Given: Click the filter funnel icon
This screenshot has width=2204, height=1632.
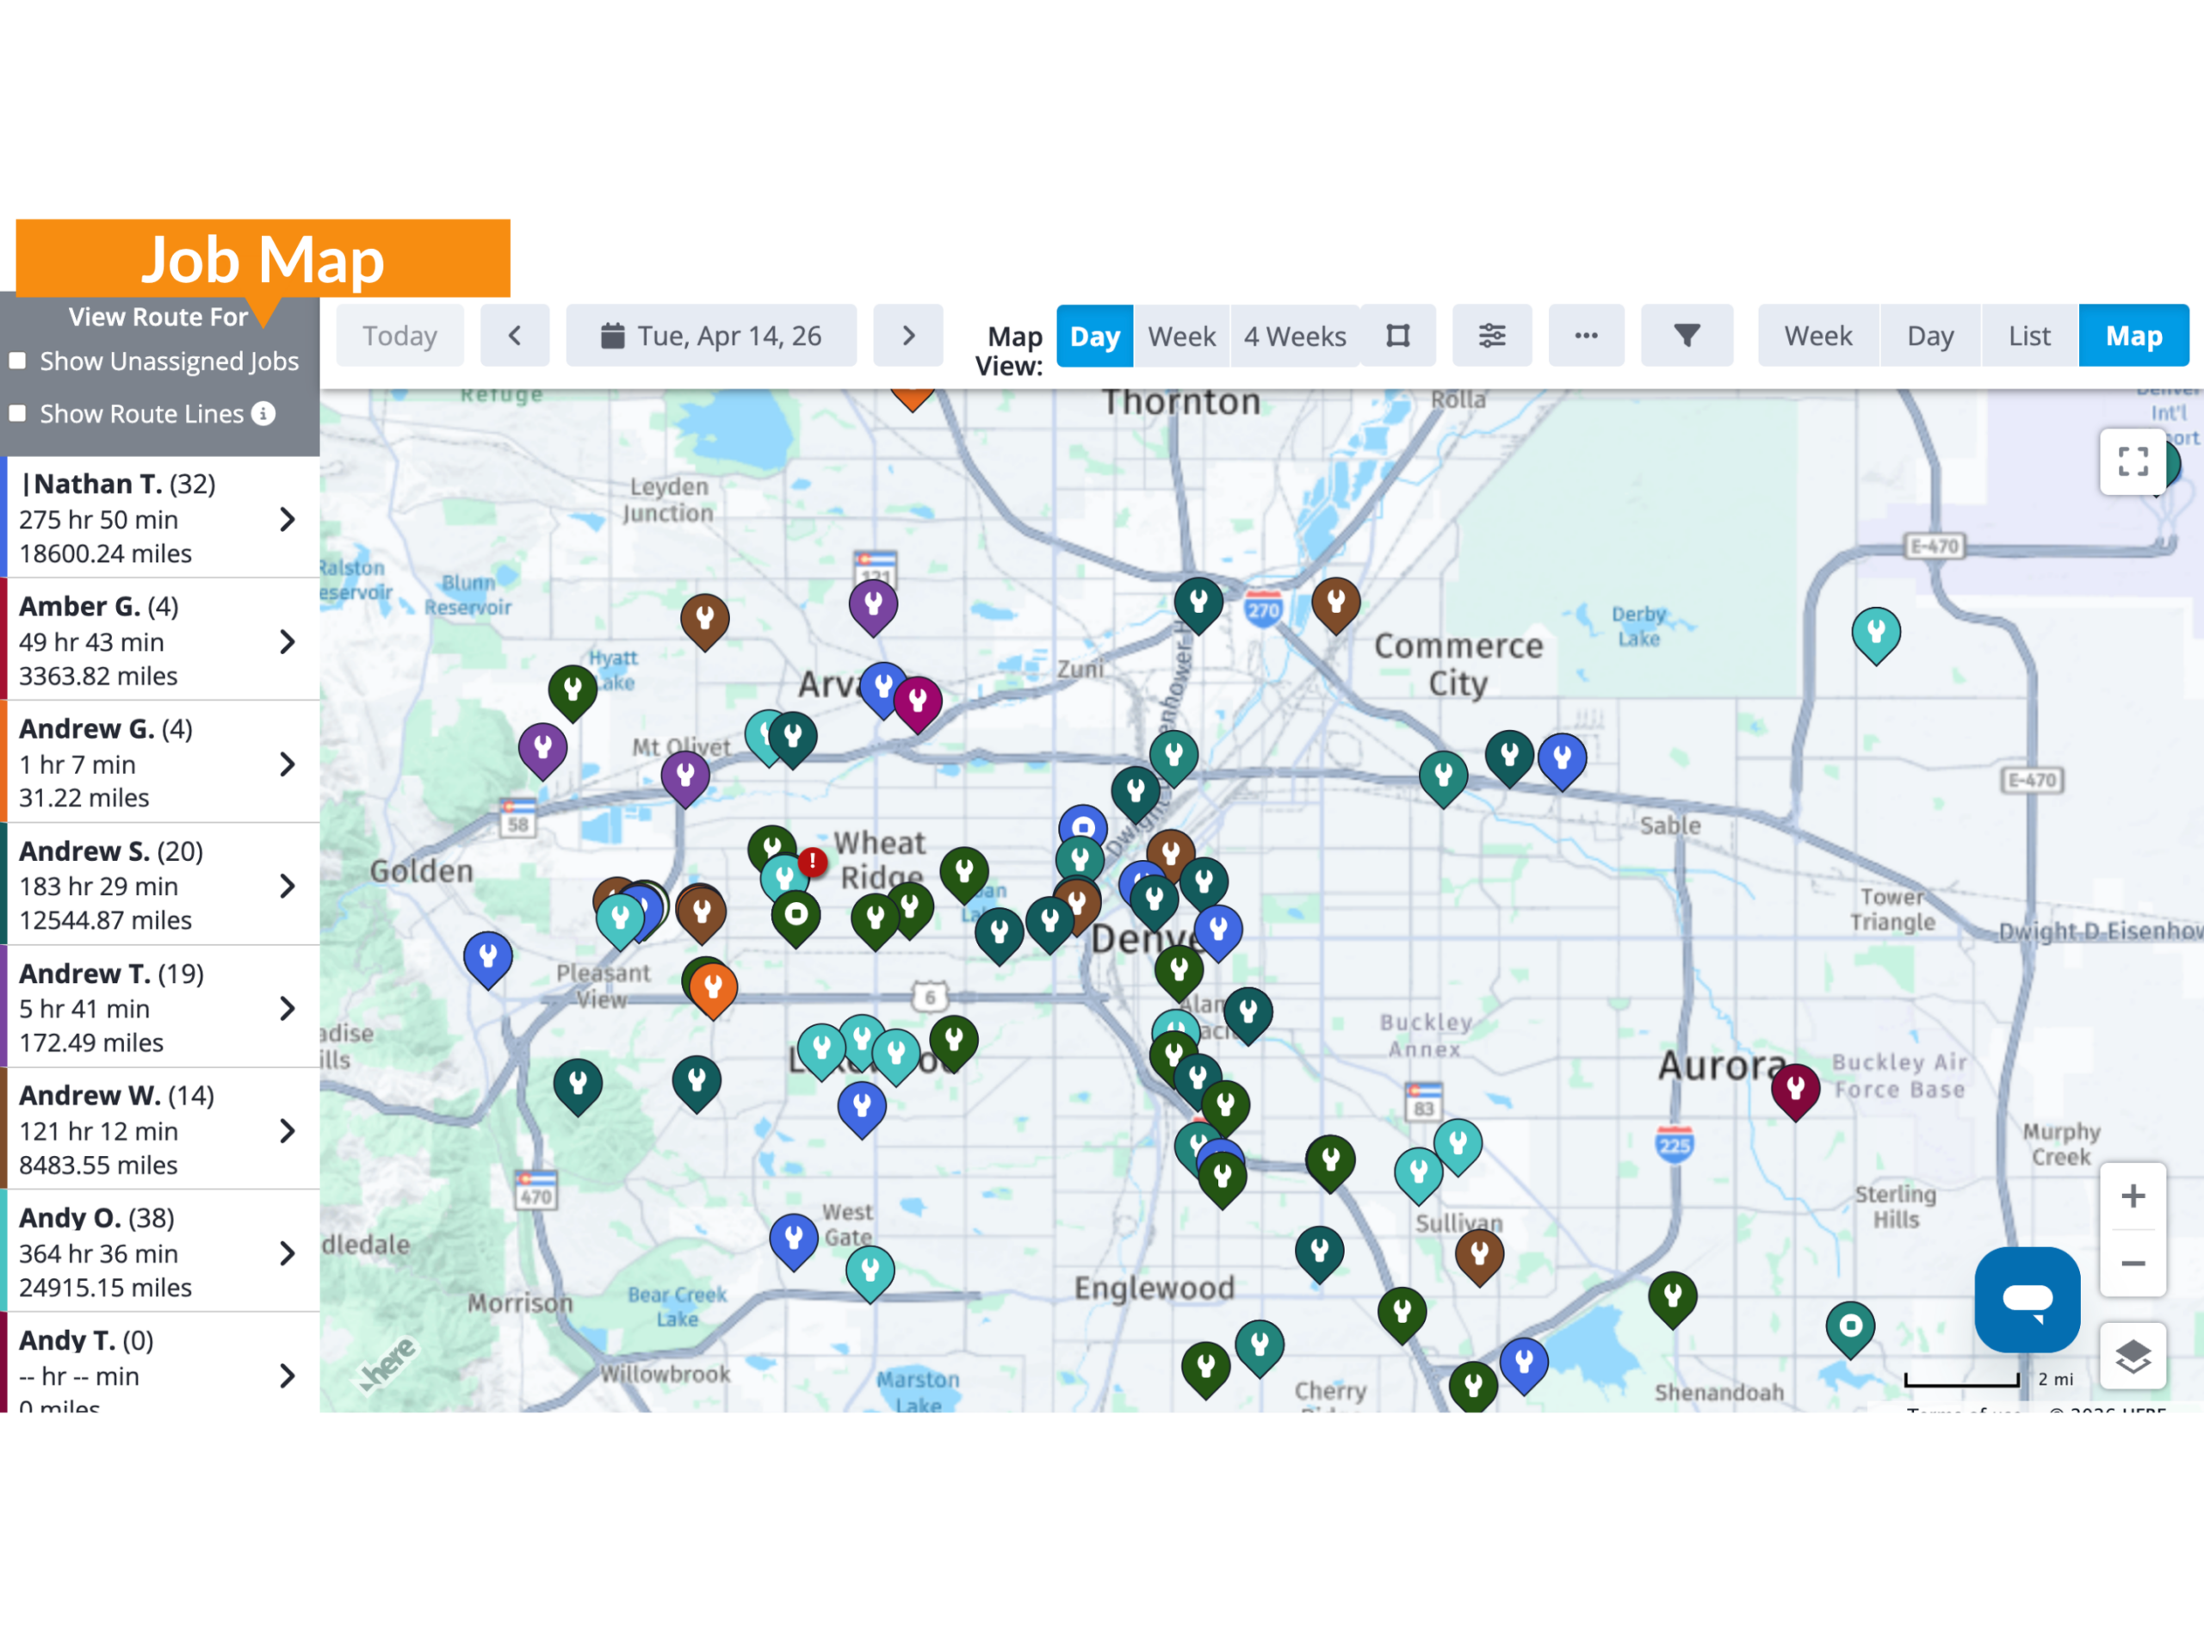Looking at the screenshot, I should coord(1687,336).
